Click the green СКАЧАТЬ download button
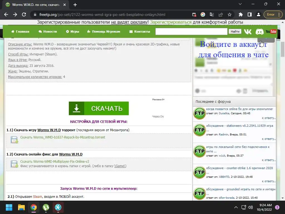This screenshot has height=214, width=285. pos(99,108)
